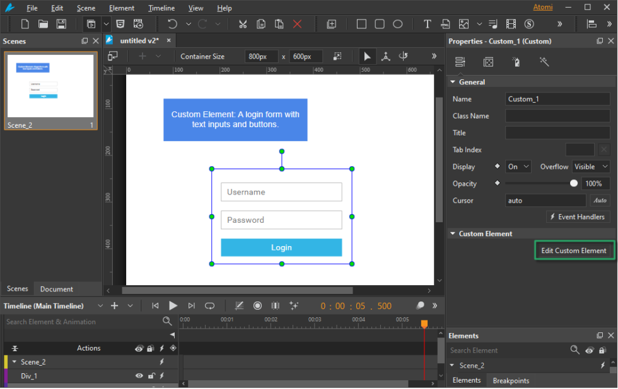This screenshot has height=389, width=618.
Task: Switch to the Breakpoints tab
Action: (x=511, y=380)
